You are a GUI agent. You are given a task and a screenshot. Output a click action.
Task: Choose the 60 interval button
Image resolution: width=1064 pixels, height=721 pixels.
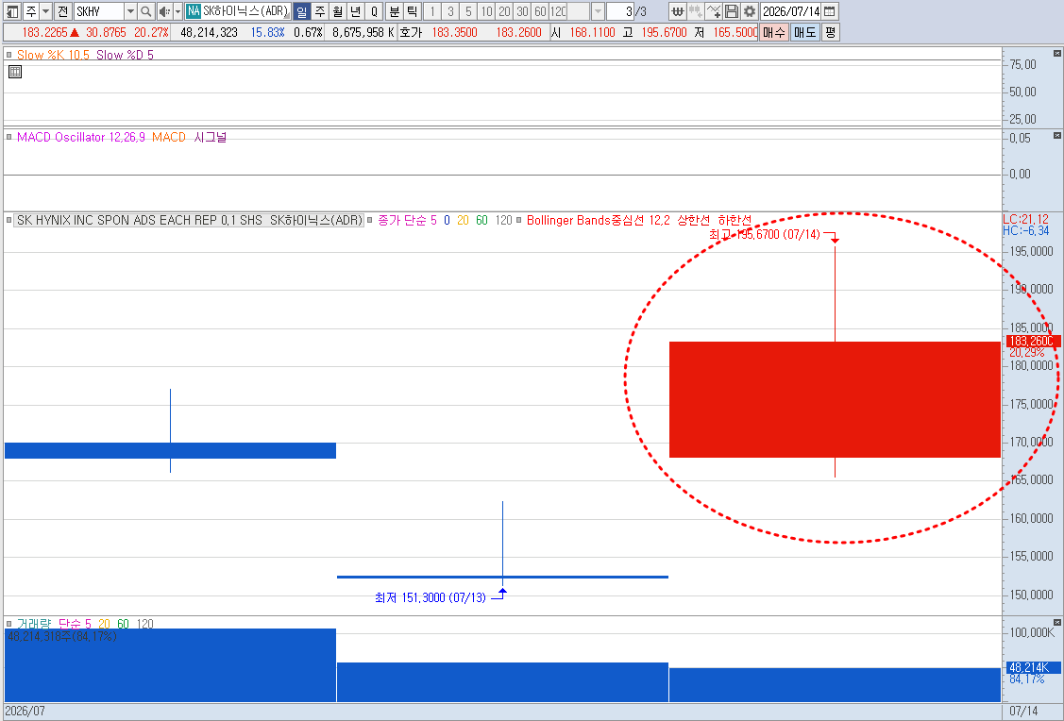(540, 11)
